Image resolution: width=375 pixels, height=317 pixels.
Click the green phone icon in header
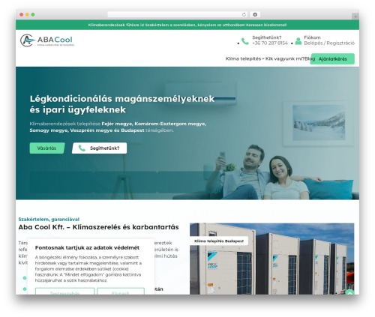pyautogui.click(x=245, y=41)
